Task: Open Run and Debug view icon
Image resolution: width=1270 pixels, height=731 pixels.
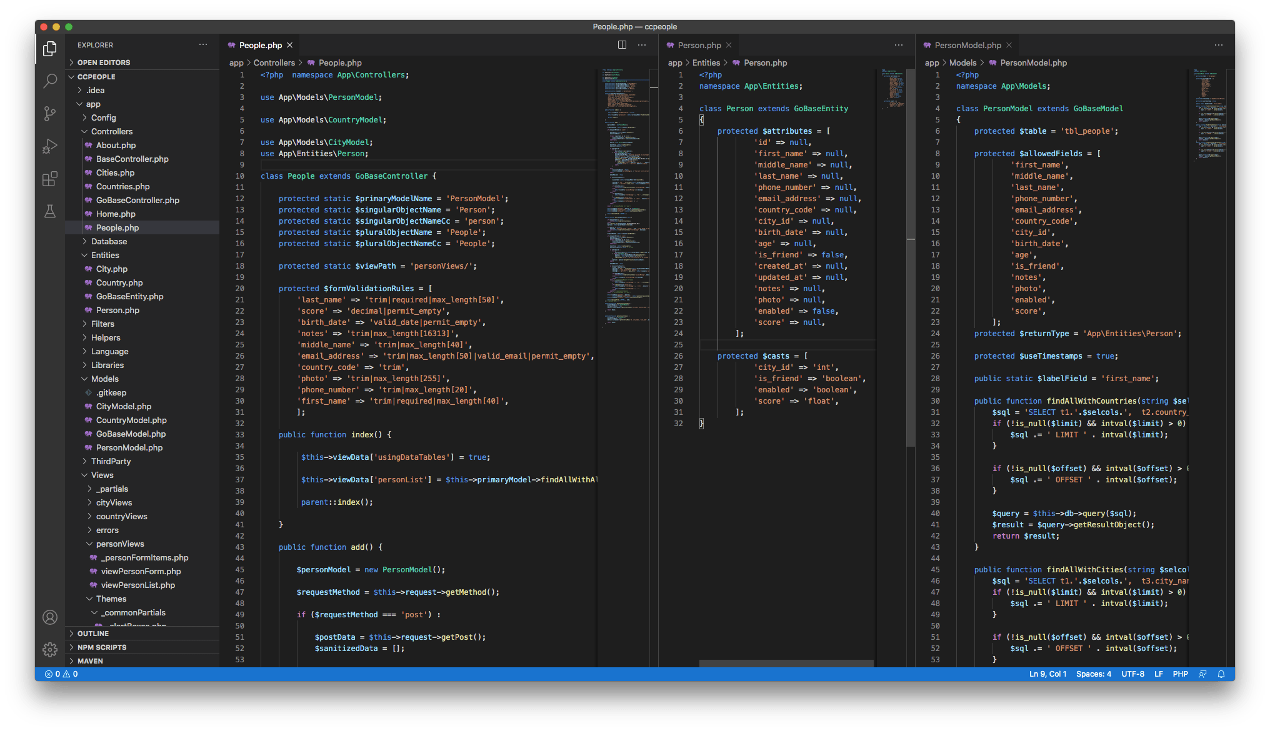Action: pos(50,146)
